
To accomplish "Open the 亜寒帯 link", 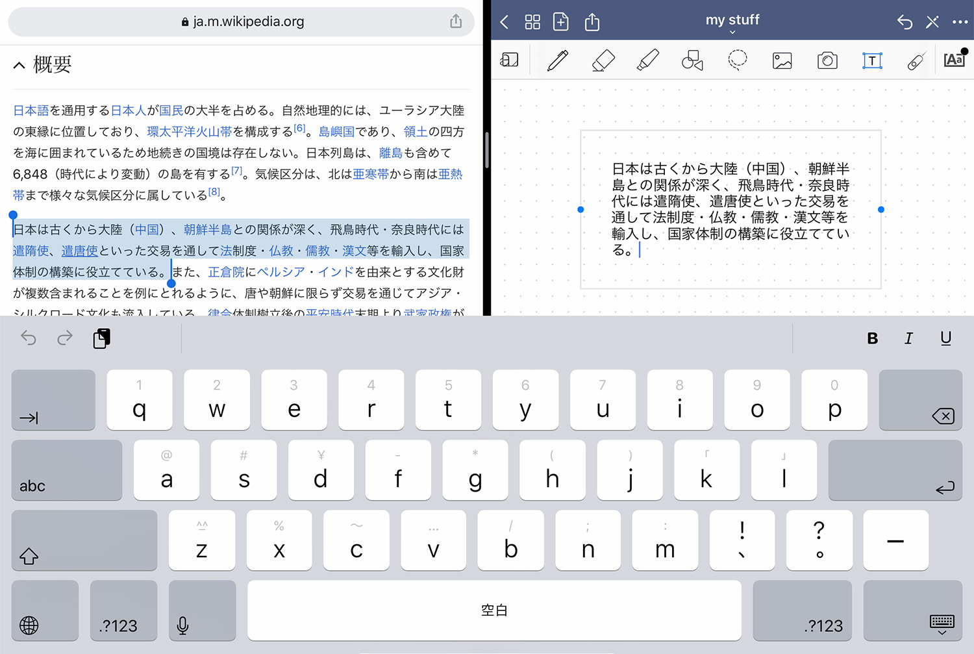I will (x=371, y=174).
